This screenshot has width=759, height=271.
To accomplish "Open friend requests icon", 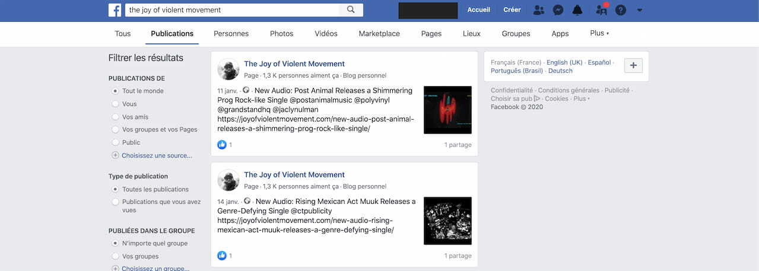I will tap(538, 10).
